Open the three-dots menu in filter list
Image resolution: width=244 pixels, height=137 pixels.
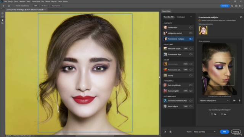point(191,16)
